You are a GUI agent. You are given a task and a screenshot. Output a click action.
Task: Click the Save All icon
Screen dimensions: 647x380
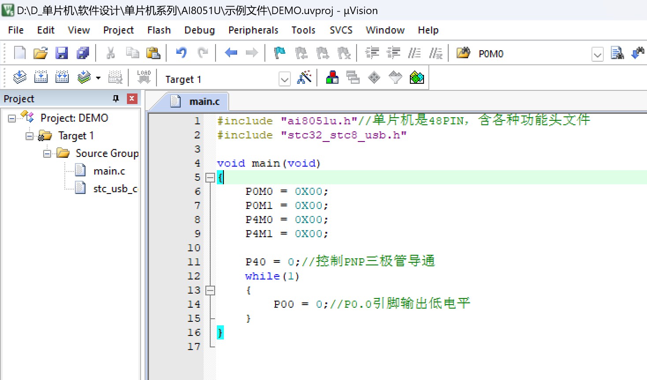83,53
